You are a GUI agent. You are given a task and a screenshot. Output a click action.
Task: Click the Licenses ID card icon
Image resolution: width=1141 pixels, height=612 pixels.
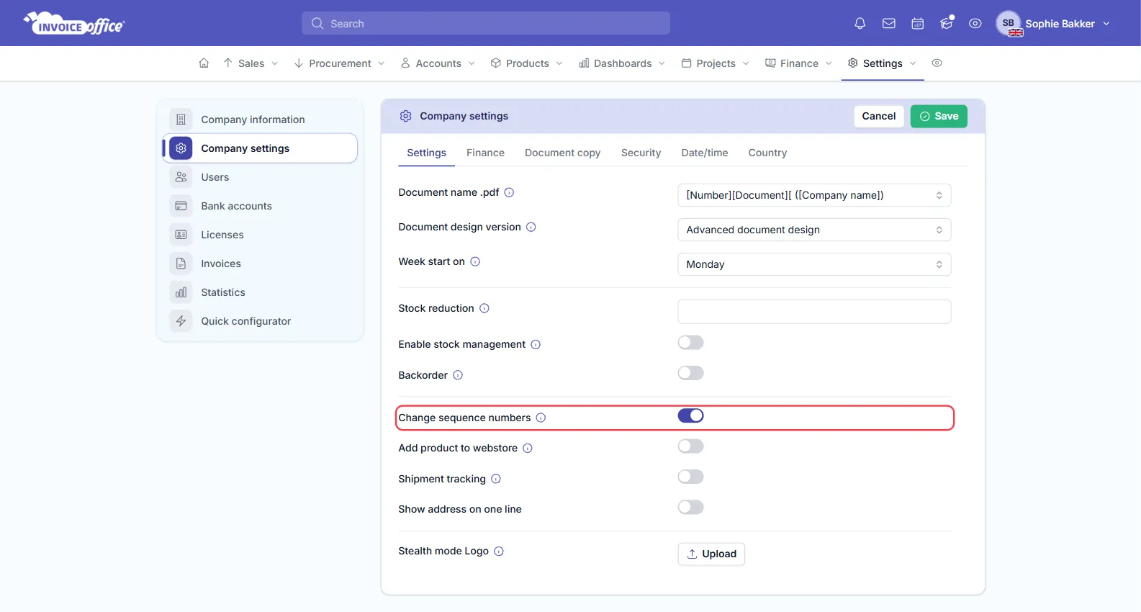(181, 235)
